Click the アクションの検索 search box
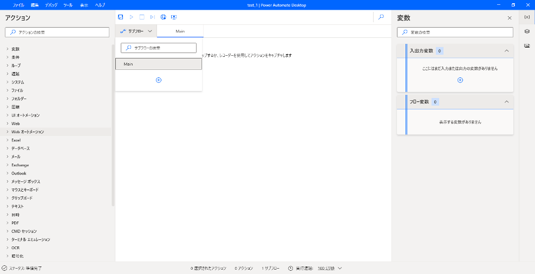535x274 pixels. click(x=57, y=32)
